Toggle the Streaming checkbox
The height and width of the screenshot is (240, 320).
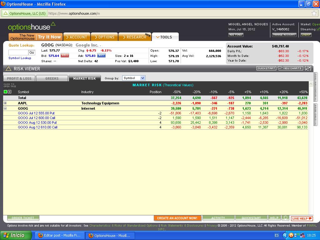(x=318, y=29)
